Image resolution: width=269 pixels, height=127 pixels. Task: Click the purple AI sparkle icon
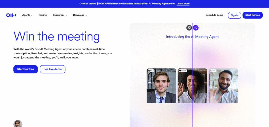coord(196,28)
